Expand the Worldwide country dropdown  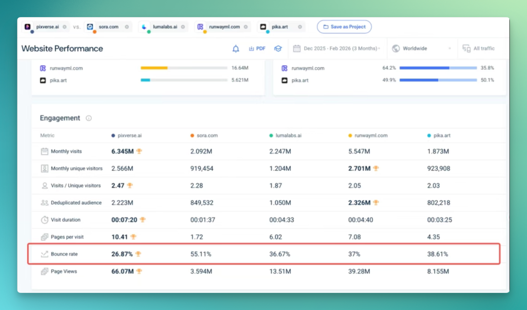click(x=422, y=48)
